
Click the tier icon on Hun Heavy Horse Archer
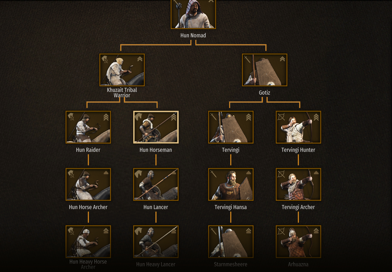[106, 231]
